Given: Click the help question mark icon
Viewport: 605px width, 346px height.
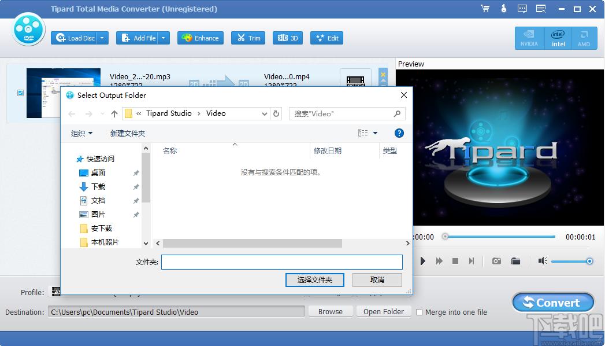Looking at the screenshot, I should pyautogui.click(x=399, y=133).
